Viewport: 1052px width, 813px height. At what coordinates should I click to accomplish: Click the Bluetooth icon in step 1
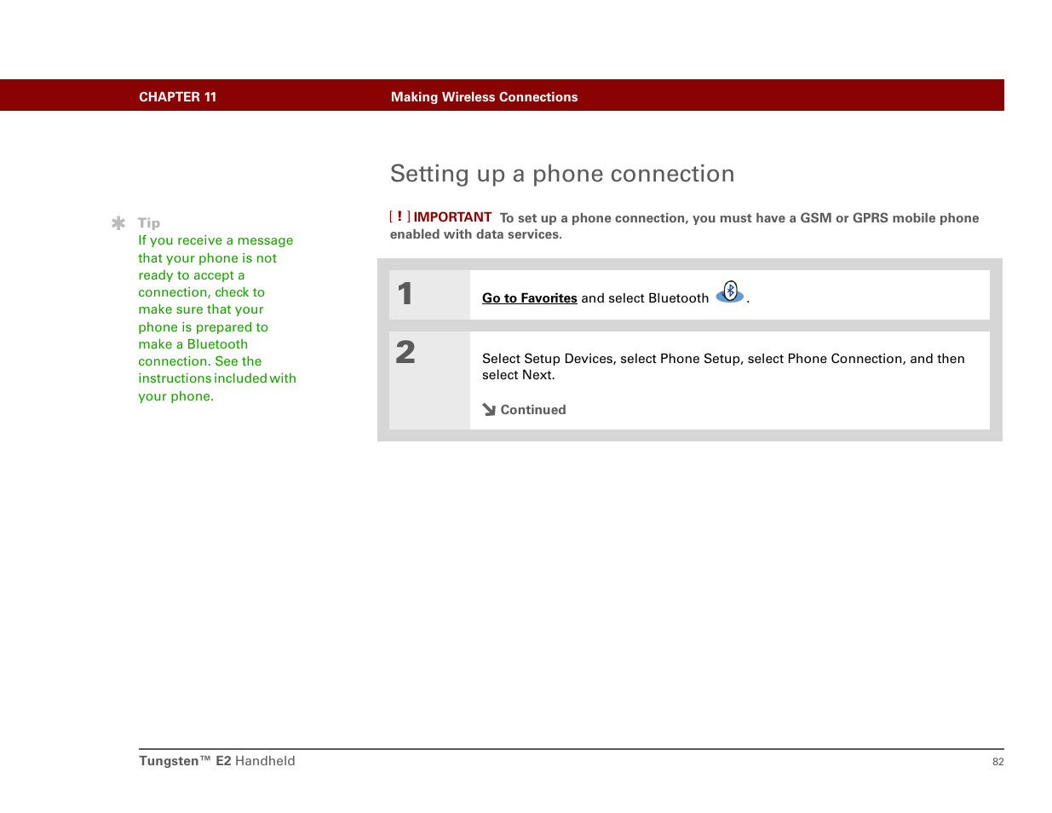tap(730, 292)
